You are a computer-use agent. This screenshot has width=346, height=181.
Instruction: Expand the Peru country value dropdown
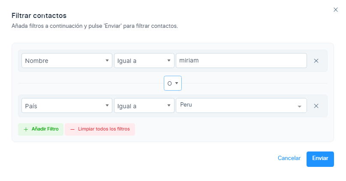coord(241,106)
